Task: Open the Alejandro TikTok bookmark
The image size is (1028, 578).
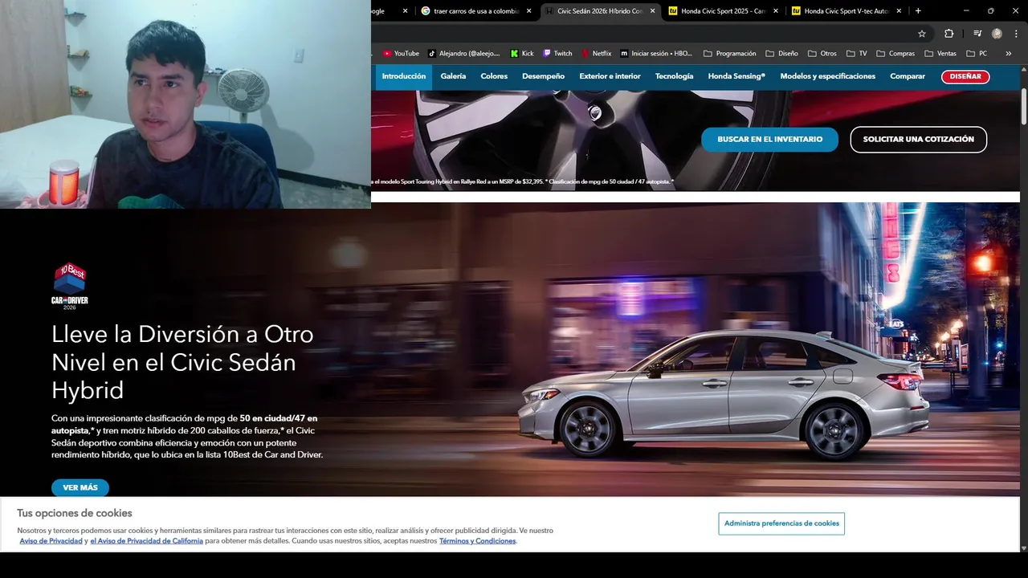Action: coord(463,54)
